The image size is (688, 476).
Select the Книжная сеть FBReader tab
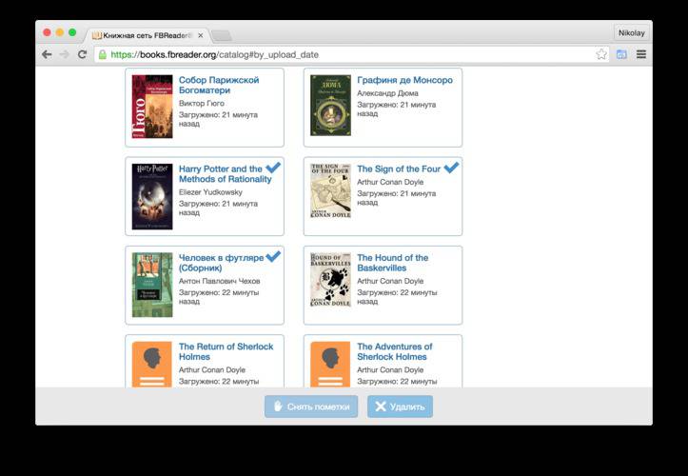(147, 35)
